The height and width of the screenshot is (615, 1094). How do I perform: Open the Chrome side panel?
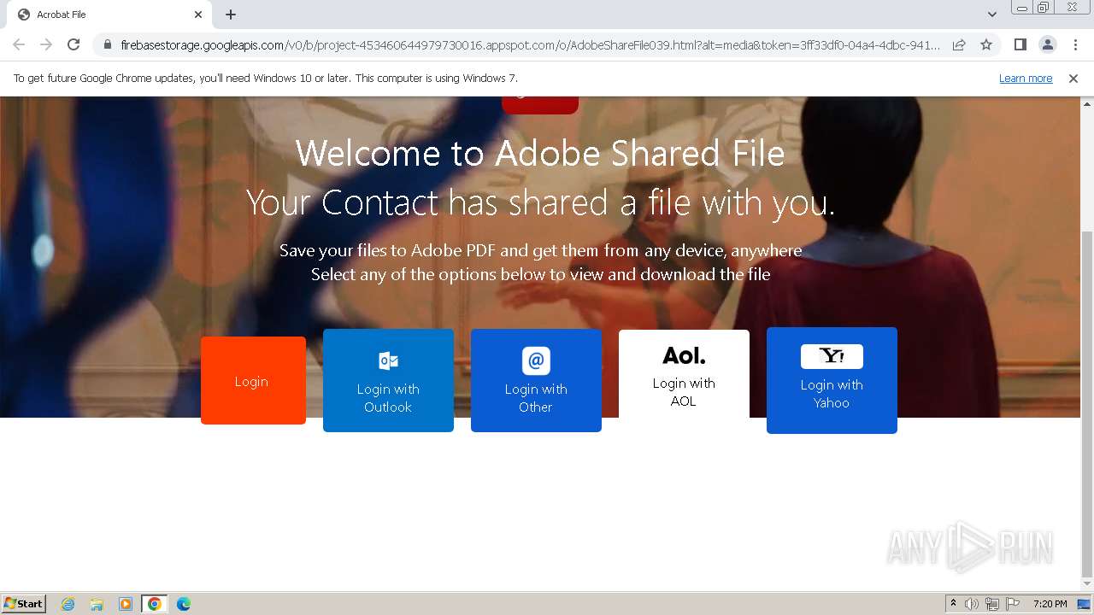pos(1020,44)
